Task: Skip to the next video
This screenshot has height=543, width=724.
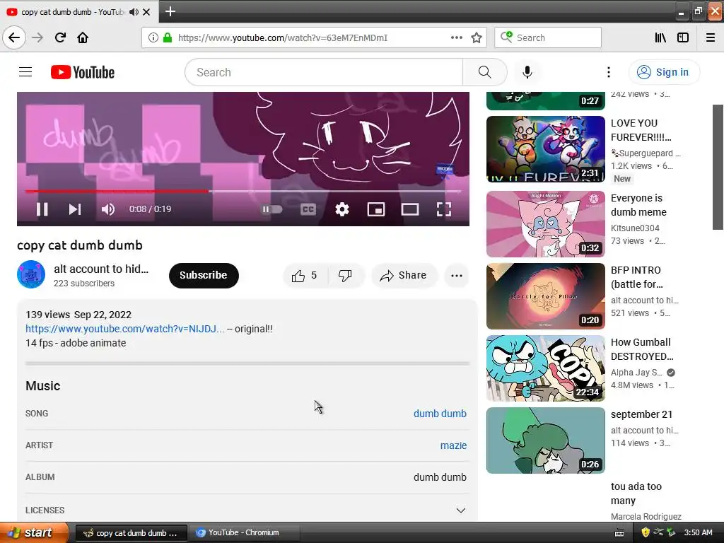Action: pyautogui.click(x=75, y=209)
